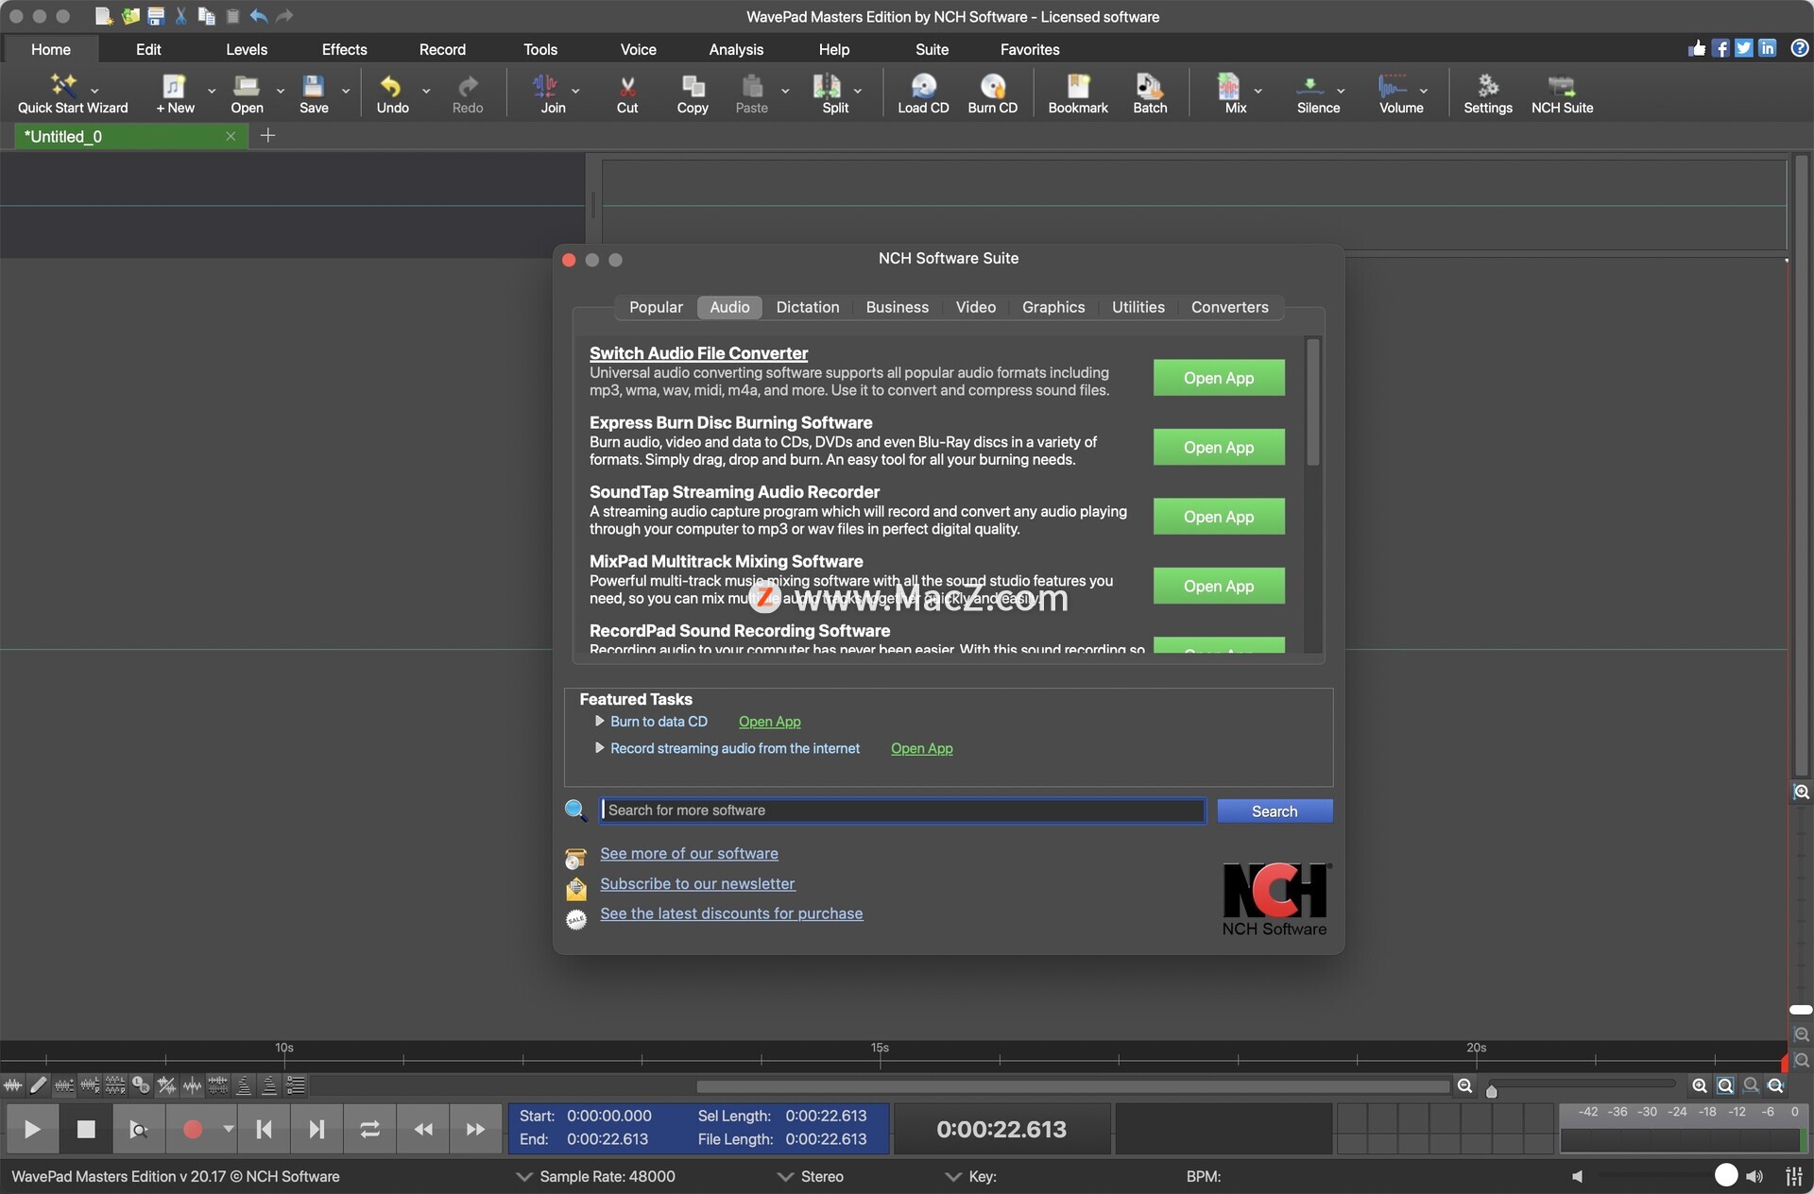The image size is (1814, 1194).
Task: Open Settings from the toolbar
Action: (x=1488, y=94)
